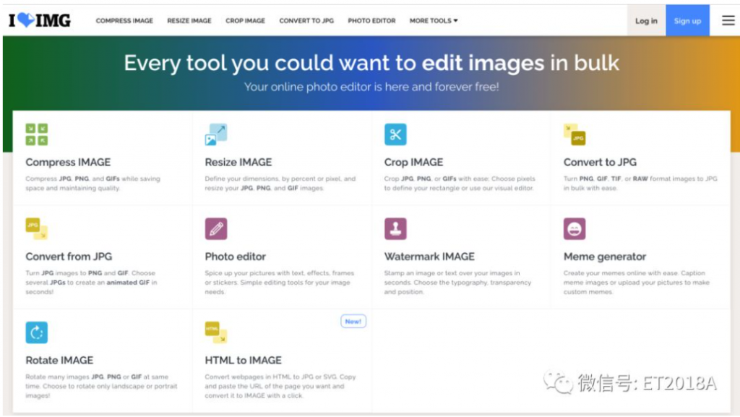Image resolution: width=740 pixels, height=417 pixels.
Task: Open the Meme generator card title
Action: (605, 257)
